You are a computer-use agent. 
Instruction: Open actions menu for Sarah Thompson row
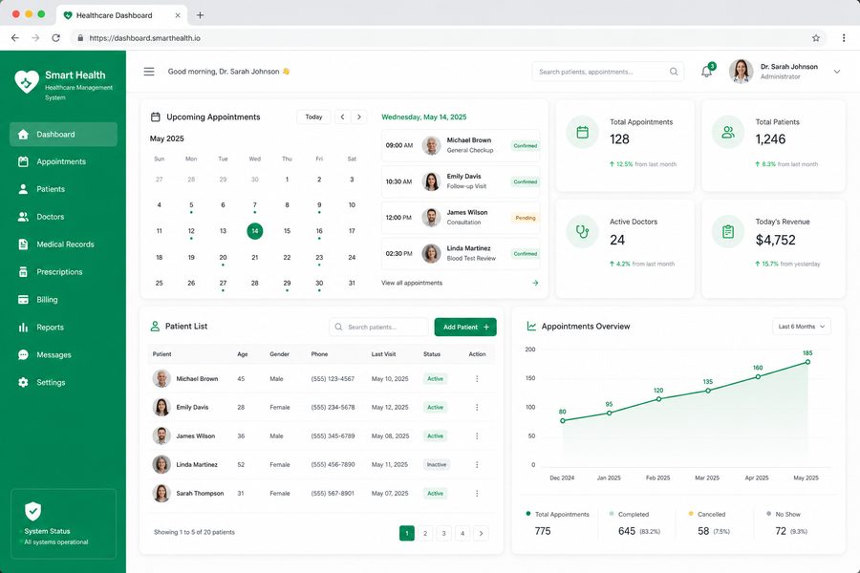[477, 494]
